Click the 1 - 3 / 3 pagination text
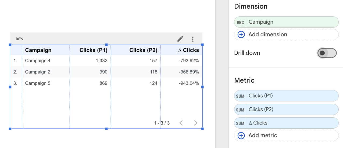The image size is (343, 148). 162,123
